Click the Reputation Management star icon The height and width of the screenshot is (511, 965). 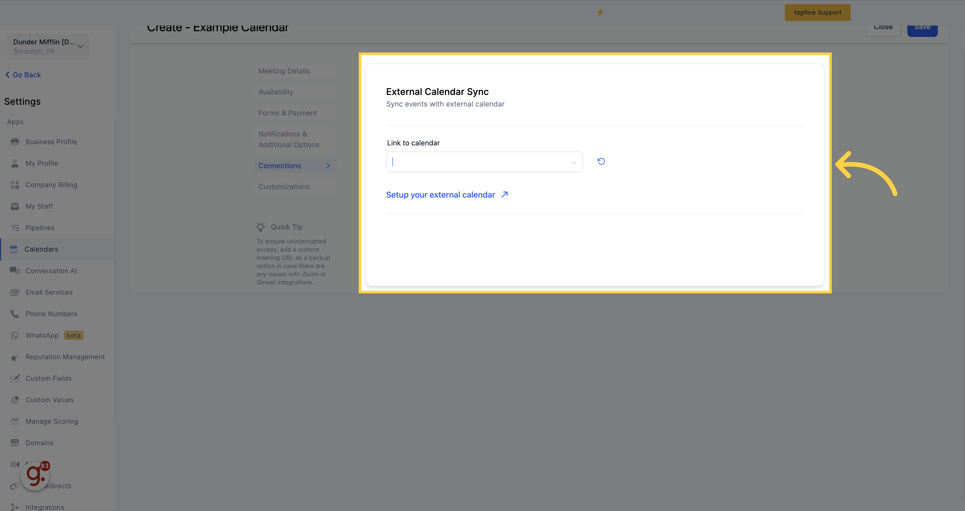click(x=15, y=357)
